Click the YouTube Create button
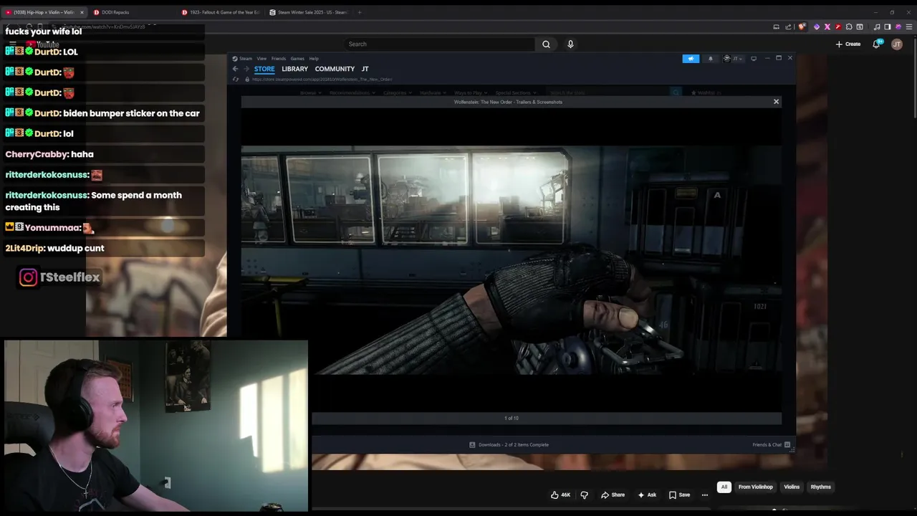The height and width of the screenshot is (516, 917). point(848,44)
